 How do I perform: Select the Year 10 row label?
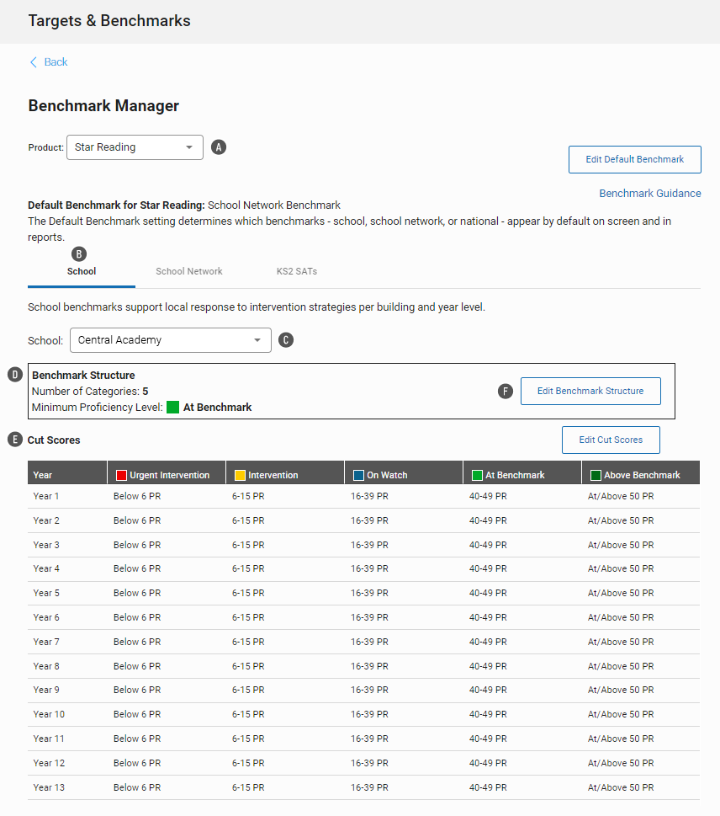click(x=49, y=714)
